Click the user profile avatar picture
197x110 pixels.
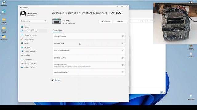point(23,14)
